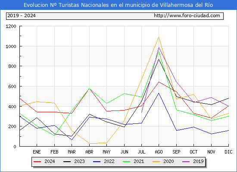237x172 pixels.
Task: Click the black 2023 endpoint at DIC
Action: tap(228, 98)
